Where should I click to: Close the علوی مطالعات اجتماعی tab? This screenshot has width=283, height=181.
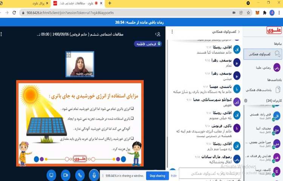[x=101, y=3]
